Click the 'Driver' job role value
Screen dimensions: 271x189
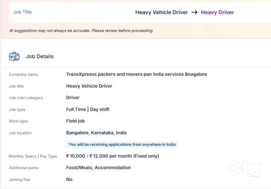[73, 98]
